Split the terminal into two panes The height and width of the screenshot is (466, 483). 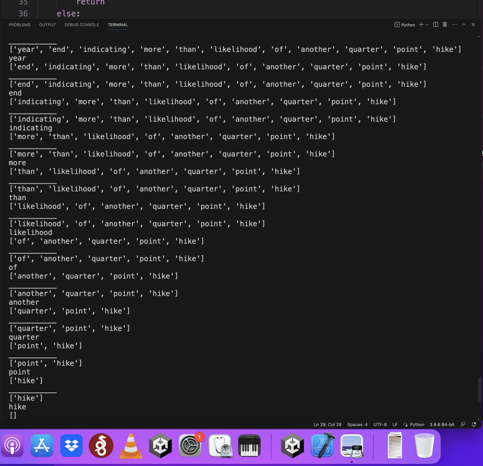(436, 25)
